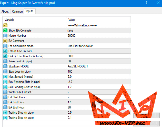Click the icon beside Lots (if Use Fix Lot)

pyautogui.click(x=5, y=51)
